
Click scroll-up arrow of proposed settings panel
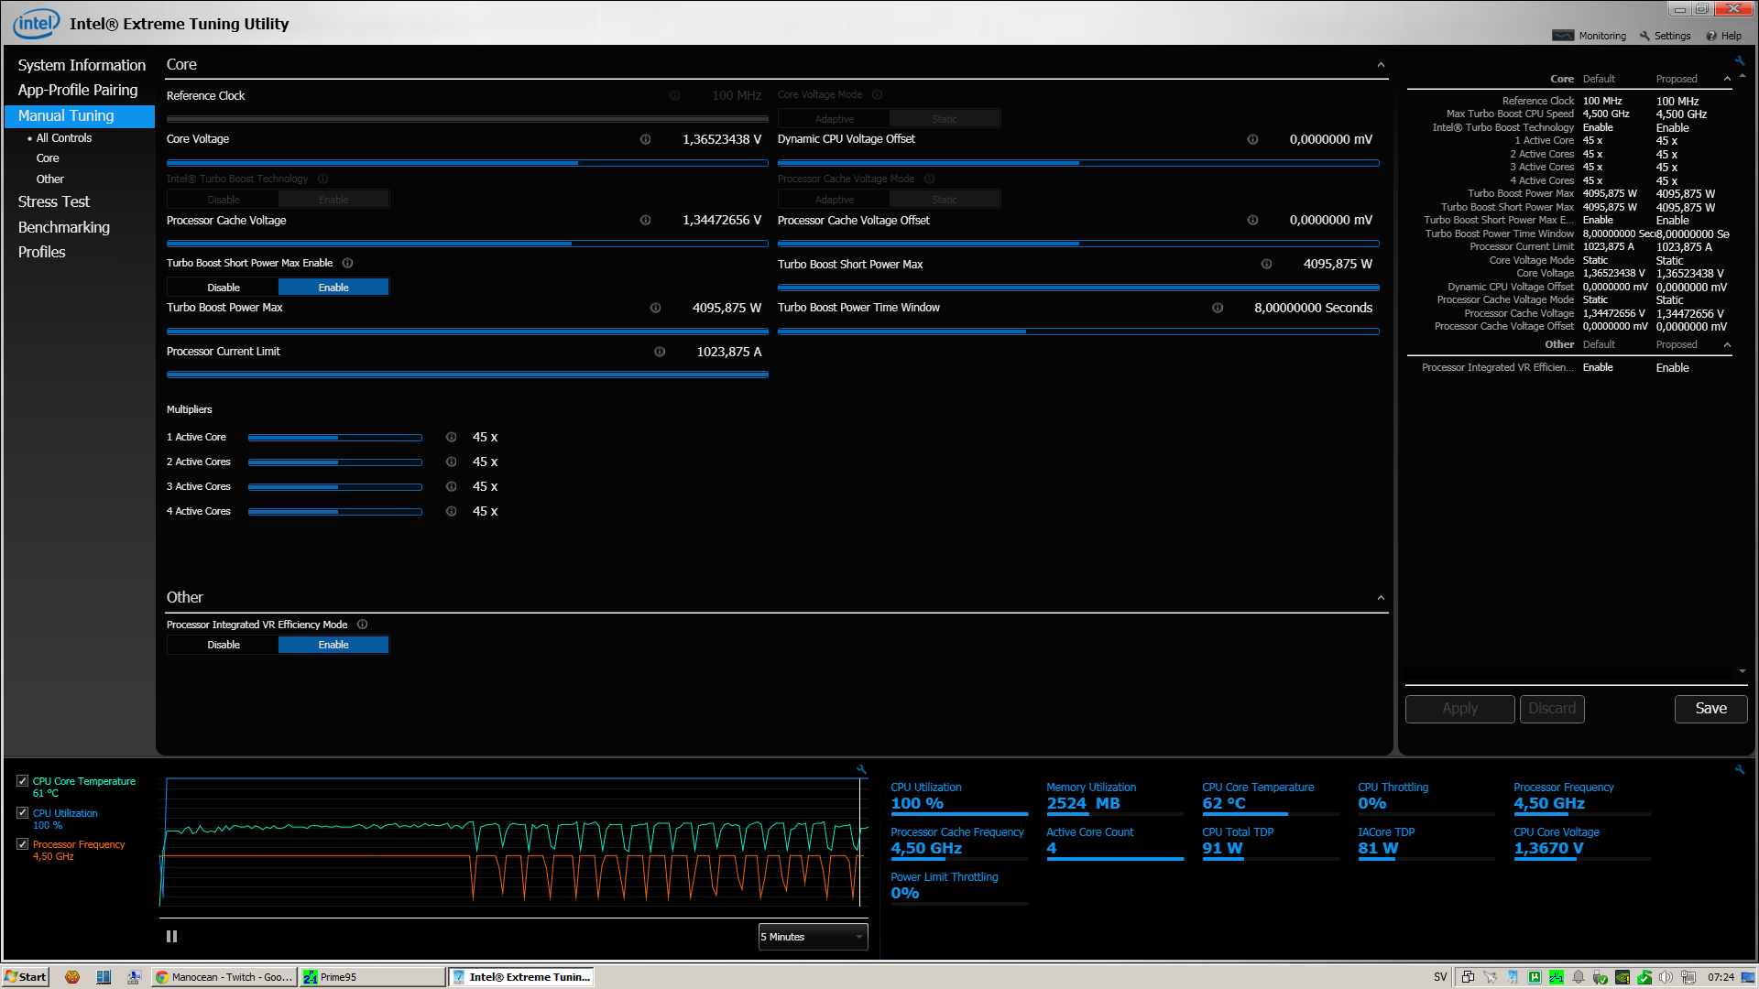tap(1742, 76)
